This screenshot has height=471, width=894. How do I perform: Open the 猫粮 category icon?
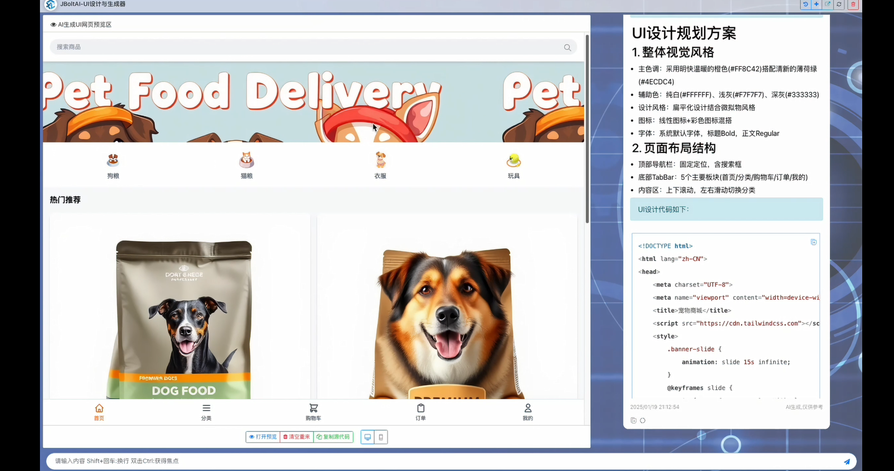(246, 160)
